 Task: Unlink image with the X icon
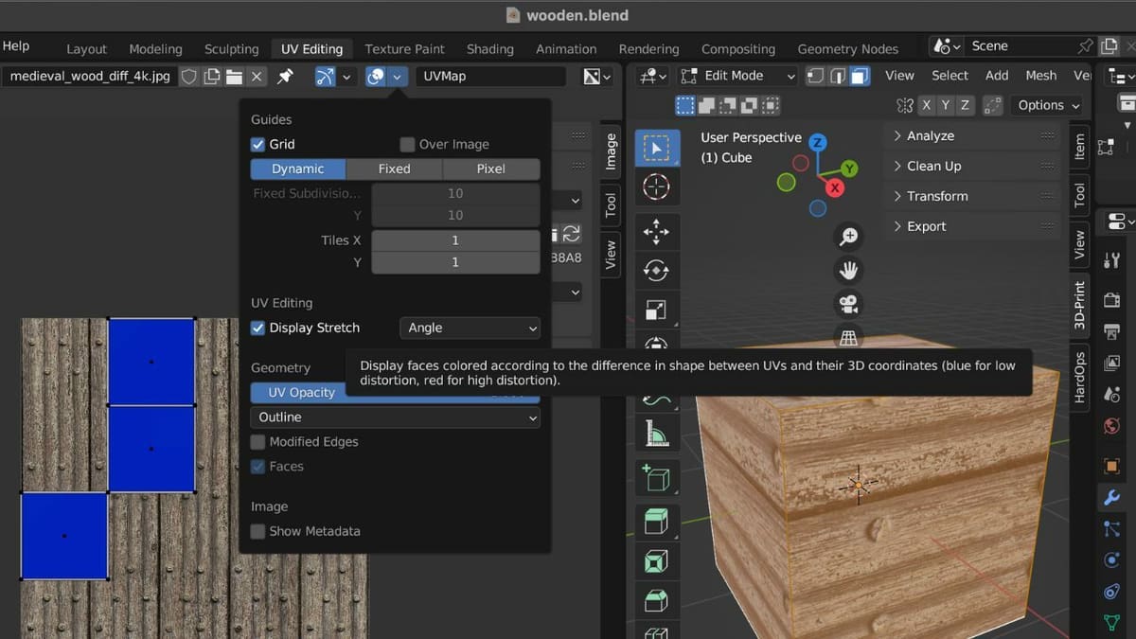(257, 77)
